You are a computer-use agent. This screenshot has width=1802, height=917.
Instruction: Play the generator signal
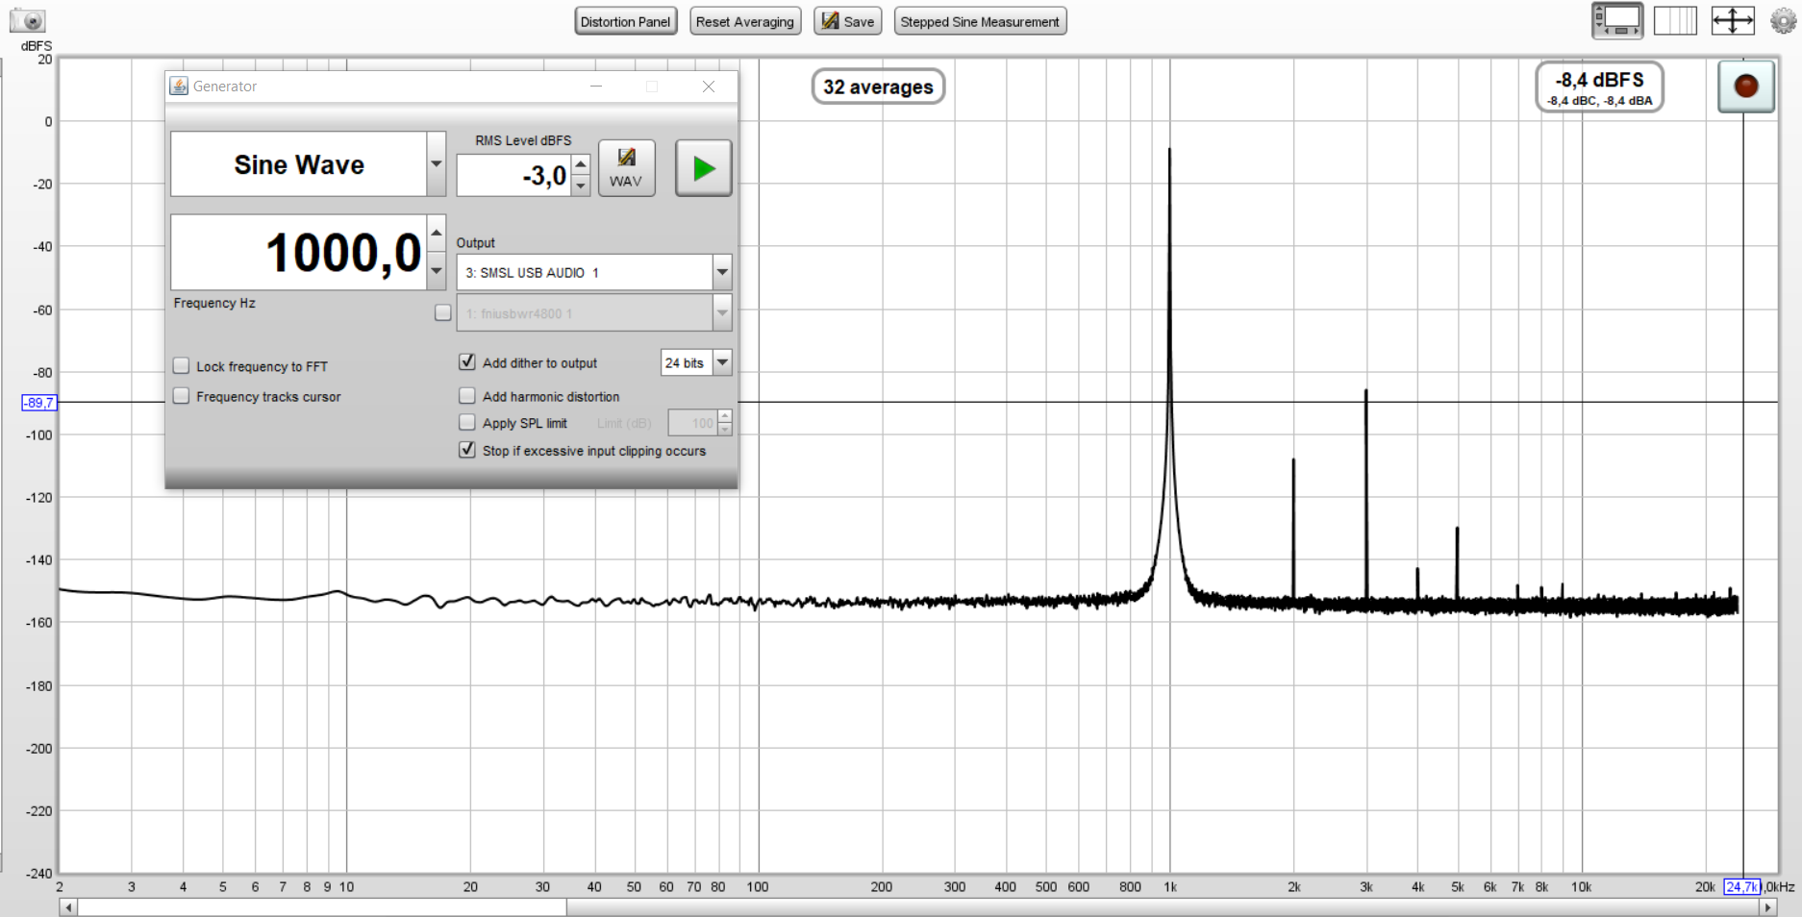(704, 168)
